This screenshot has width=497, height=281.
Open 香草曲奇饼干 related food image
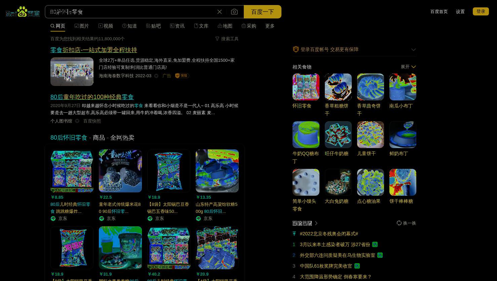click(371, 87)
